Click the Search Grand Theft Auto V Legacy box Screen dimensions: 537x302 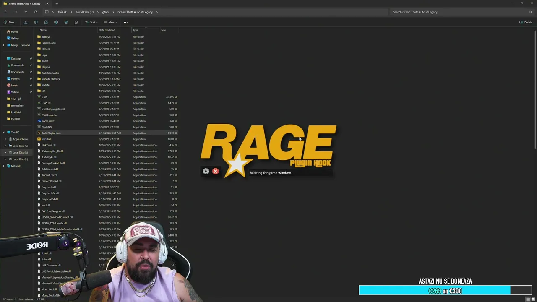462,12
